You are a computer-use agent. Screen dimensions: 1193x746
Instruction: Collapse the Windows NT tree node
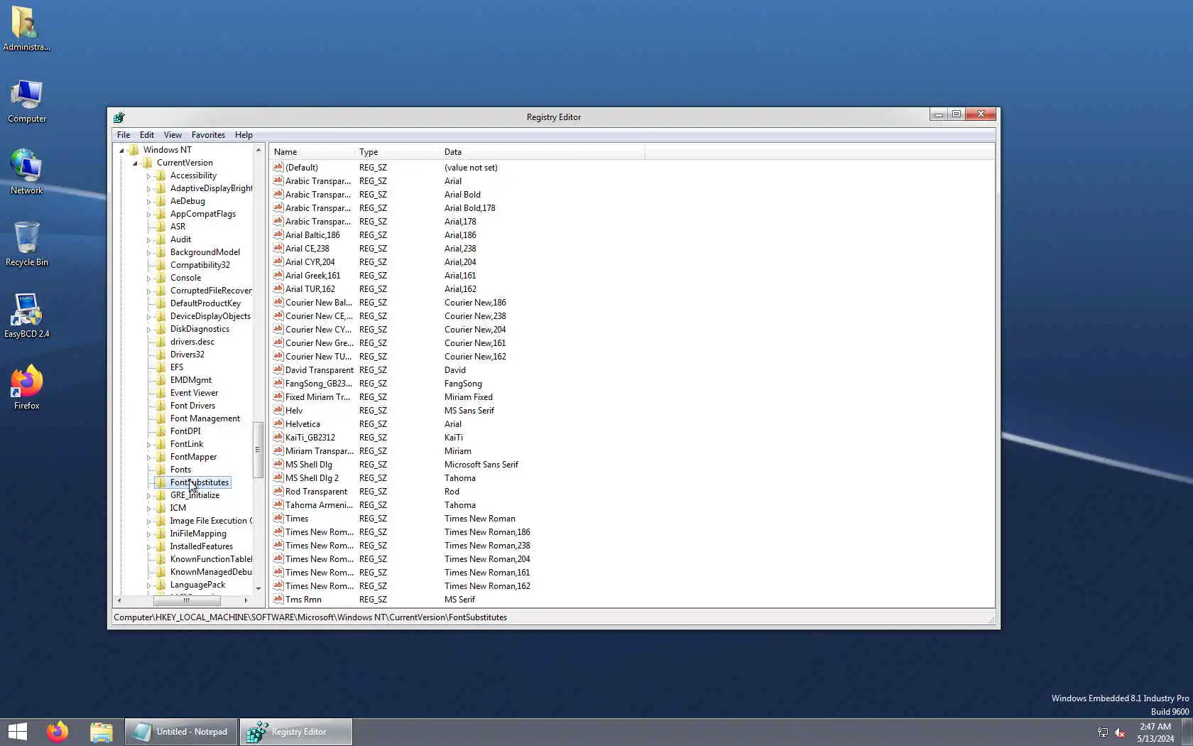tap(121, 150)
